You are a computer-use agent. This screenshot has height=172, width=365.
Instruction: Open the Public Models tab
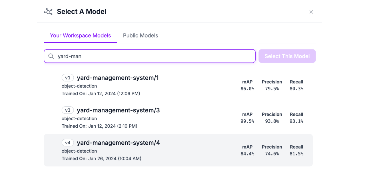click(x=141, y=36)
